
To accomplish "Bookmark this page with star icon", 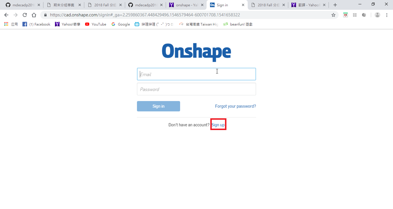I will pos(333,15).
